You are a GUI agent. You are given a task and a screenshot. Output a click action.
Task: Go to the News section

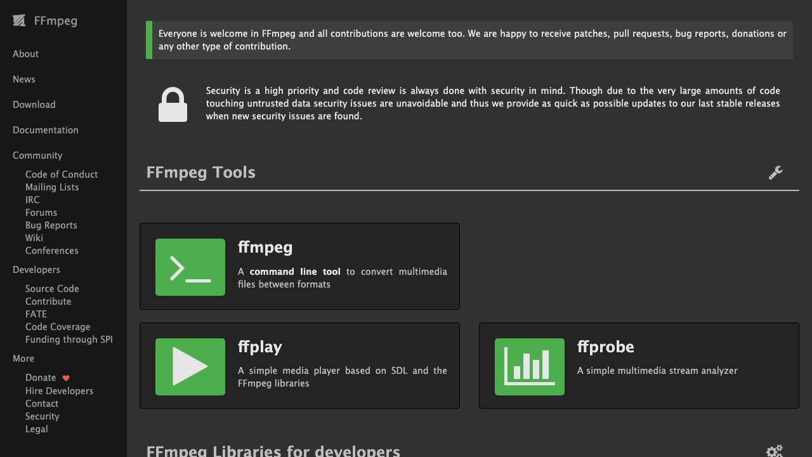pyautogui.click(x=24, y=79)
